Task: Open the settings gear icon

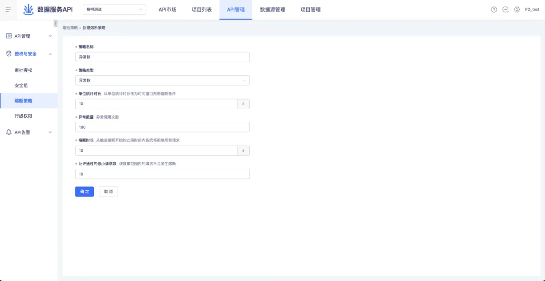Action: point(517,10)
